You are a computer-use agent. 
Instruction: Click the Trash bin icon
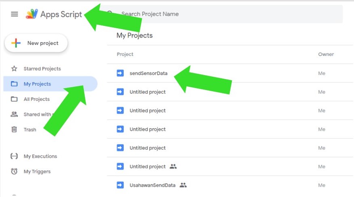14,130
